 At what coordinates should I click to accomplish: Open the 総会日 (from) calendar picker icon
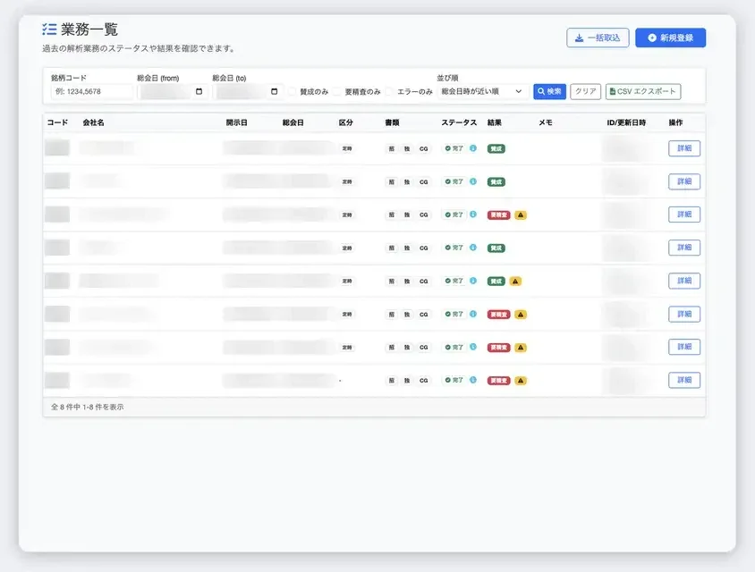(199, 91)
